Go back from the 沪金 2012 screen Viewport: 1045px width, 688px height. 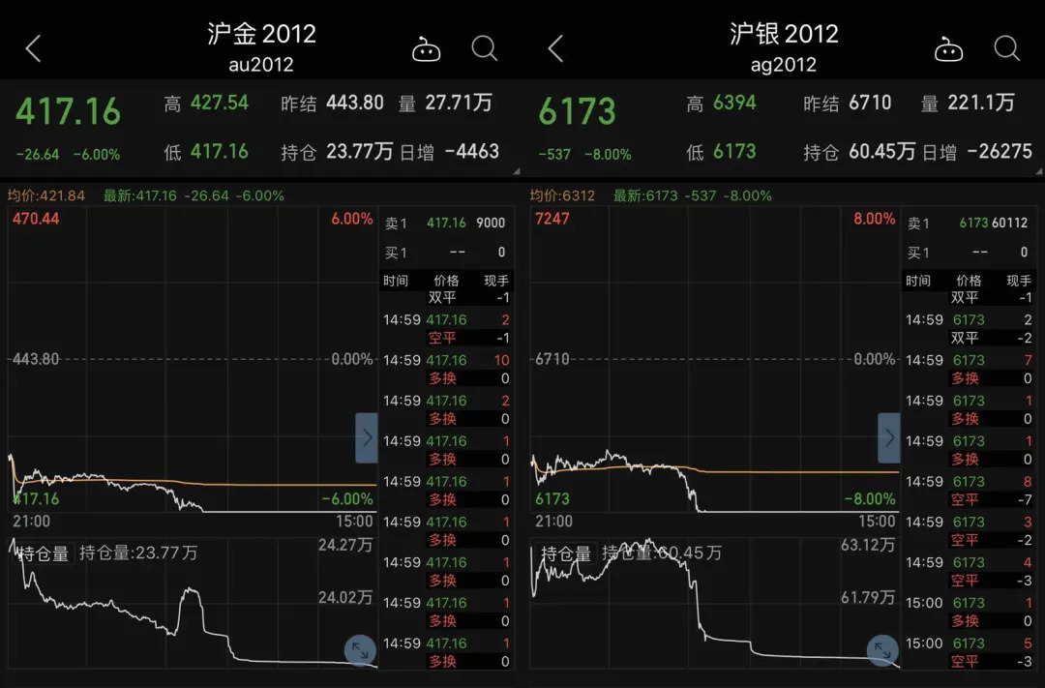[x=33, y=48]
